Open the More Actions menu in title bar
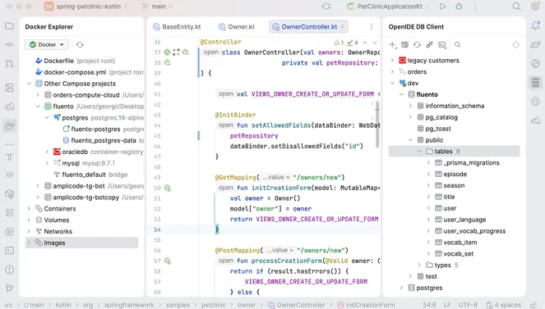The height and width of the screenshot is (309, 545). (x=475, y=7)
